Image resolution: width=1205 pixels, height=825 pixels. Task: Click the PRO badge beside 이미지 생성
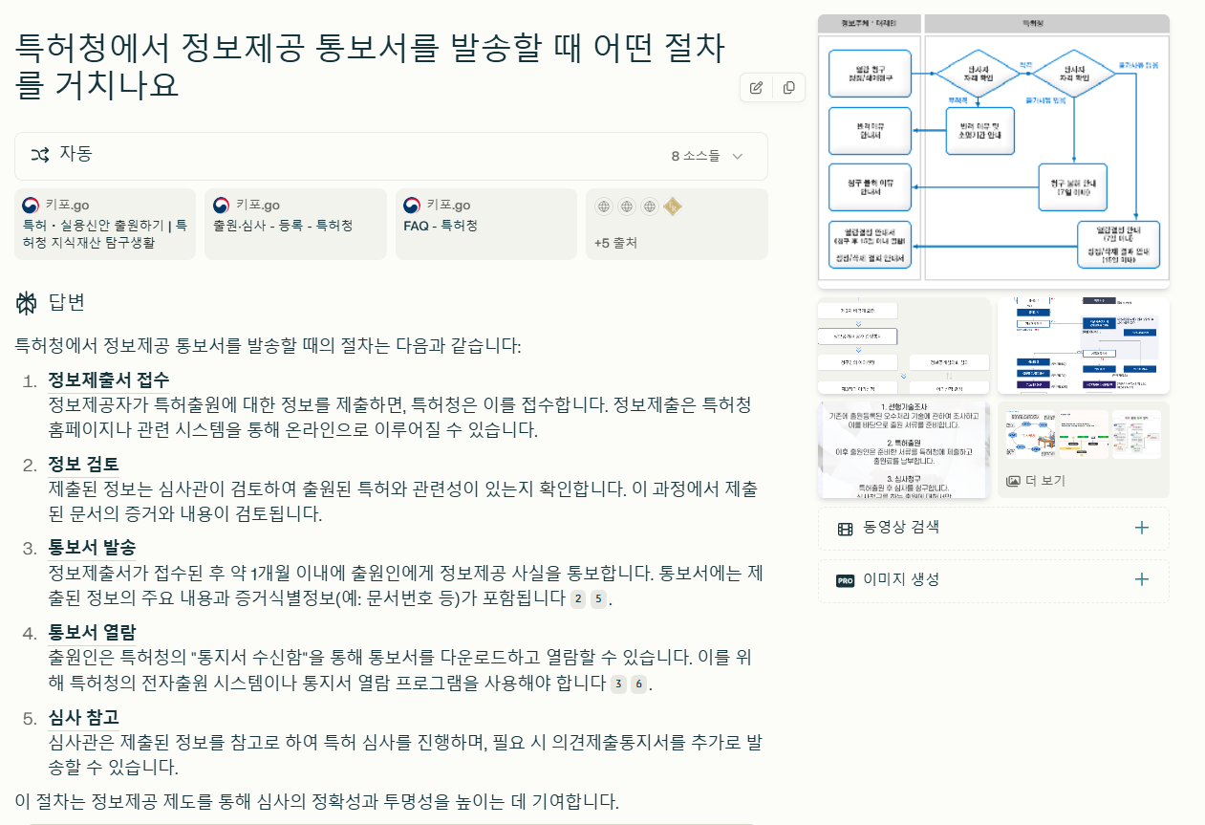[x=847, y=580]
